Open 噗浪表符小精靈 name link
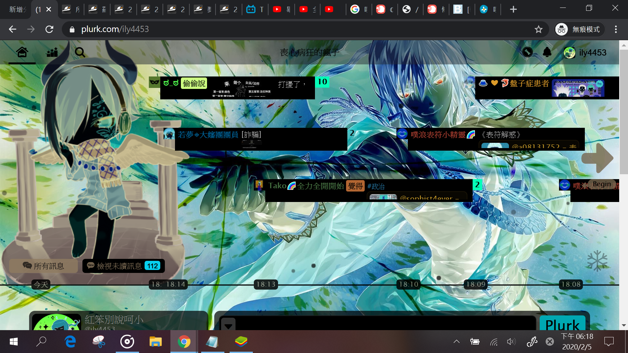628x353 pixels. [438, 135]
